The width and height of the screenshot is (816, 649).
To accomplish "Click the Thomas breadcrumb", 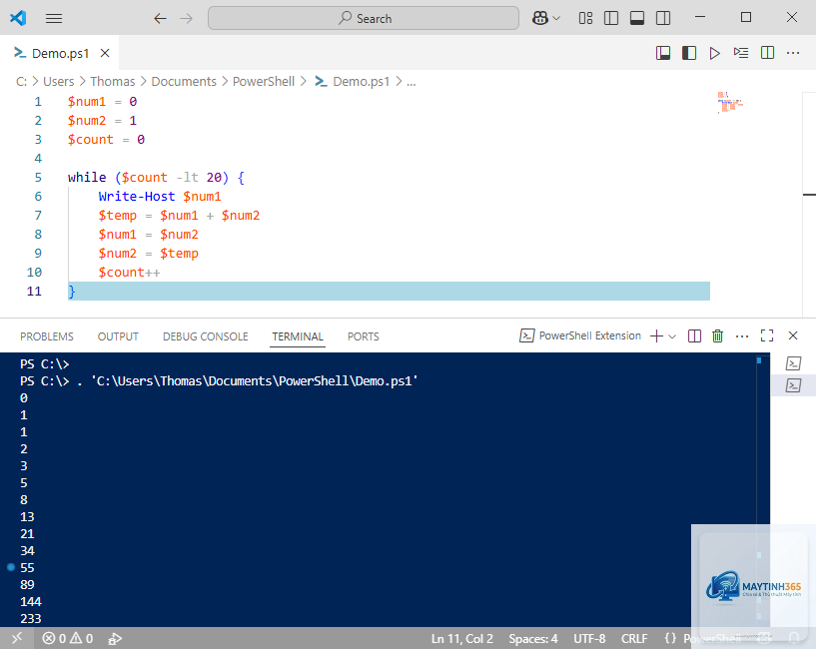I will (113, 82).
